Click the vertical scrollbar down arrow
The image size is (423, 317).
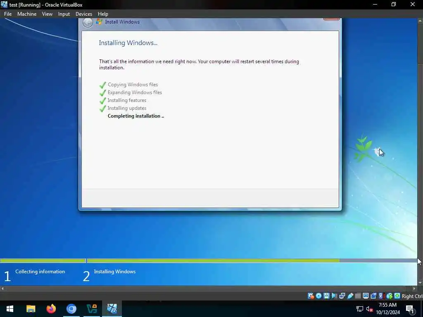click(420, 283)
